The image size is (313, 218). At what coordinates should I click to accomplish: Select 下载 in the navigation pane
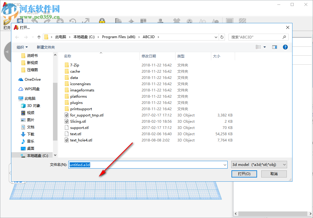pos(28,134)
